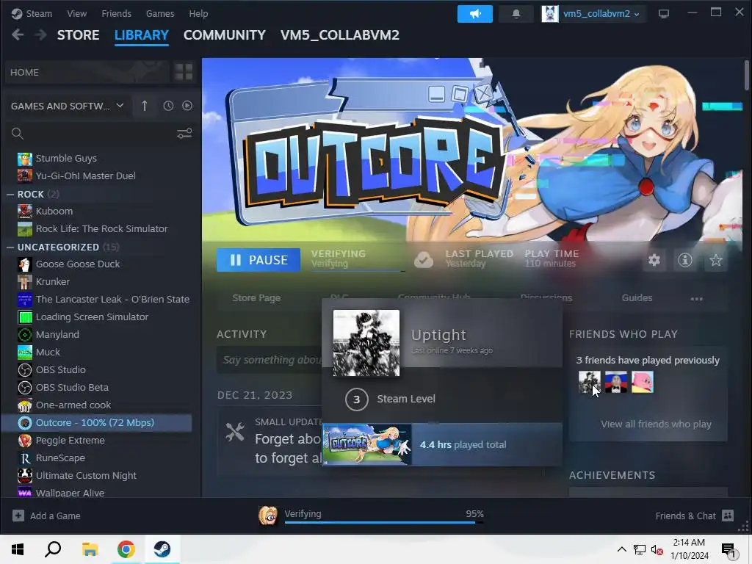The width and height of the screenshot is (752, 564).
Task: Toggle the recent activity clock filter
Action: point(168,106)
